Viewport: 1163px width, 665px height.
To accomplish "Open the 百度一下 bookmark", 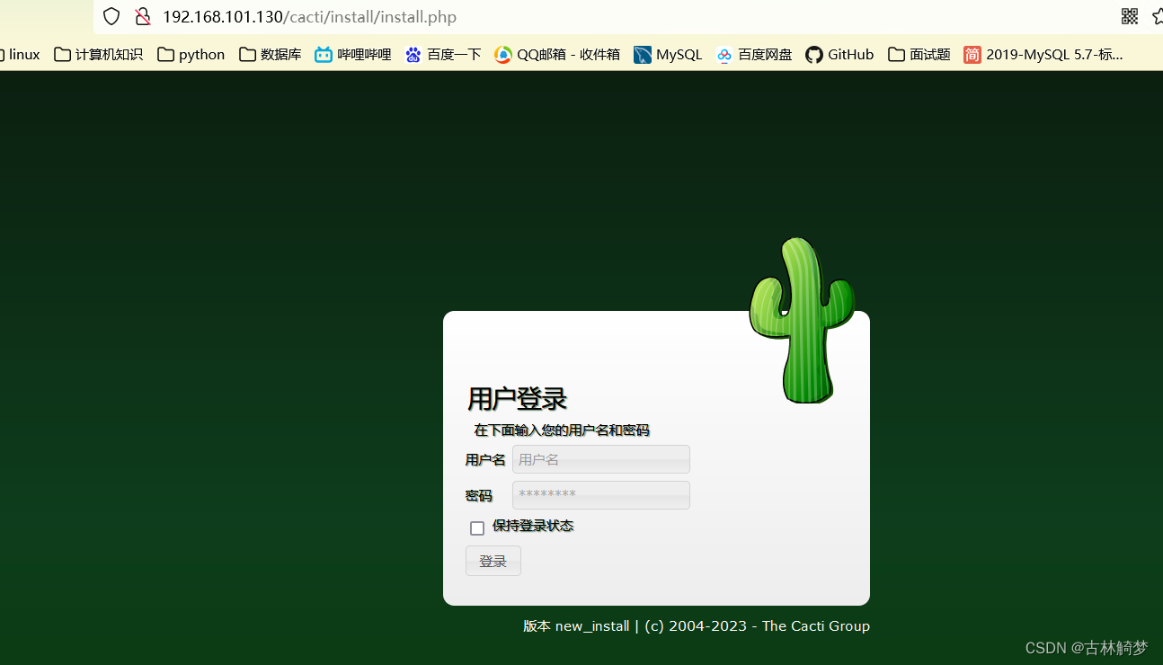I will [442, 54].
